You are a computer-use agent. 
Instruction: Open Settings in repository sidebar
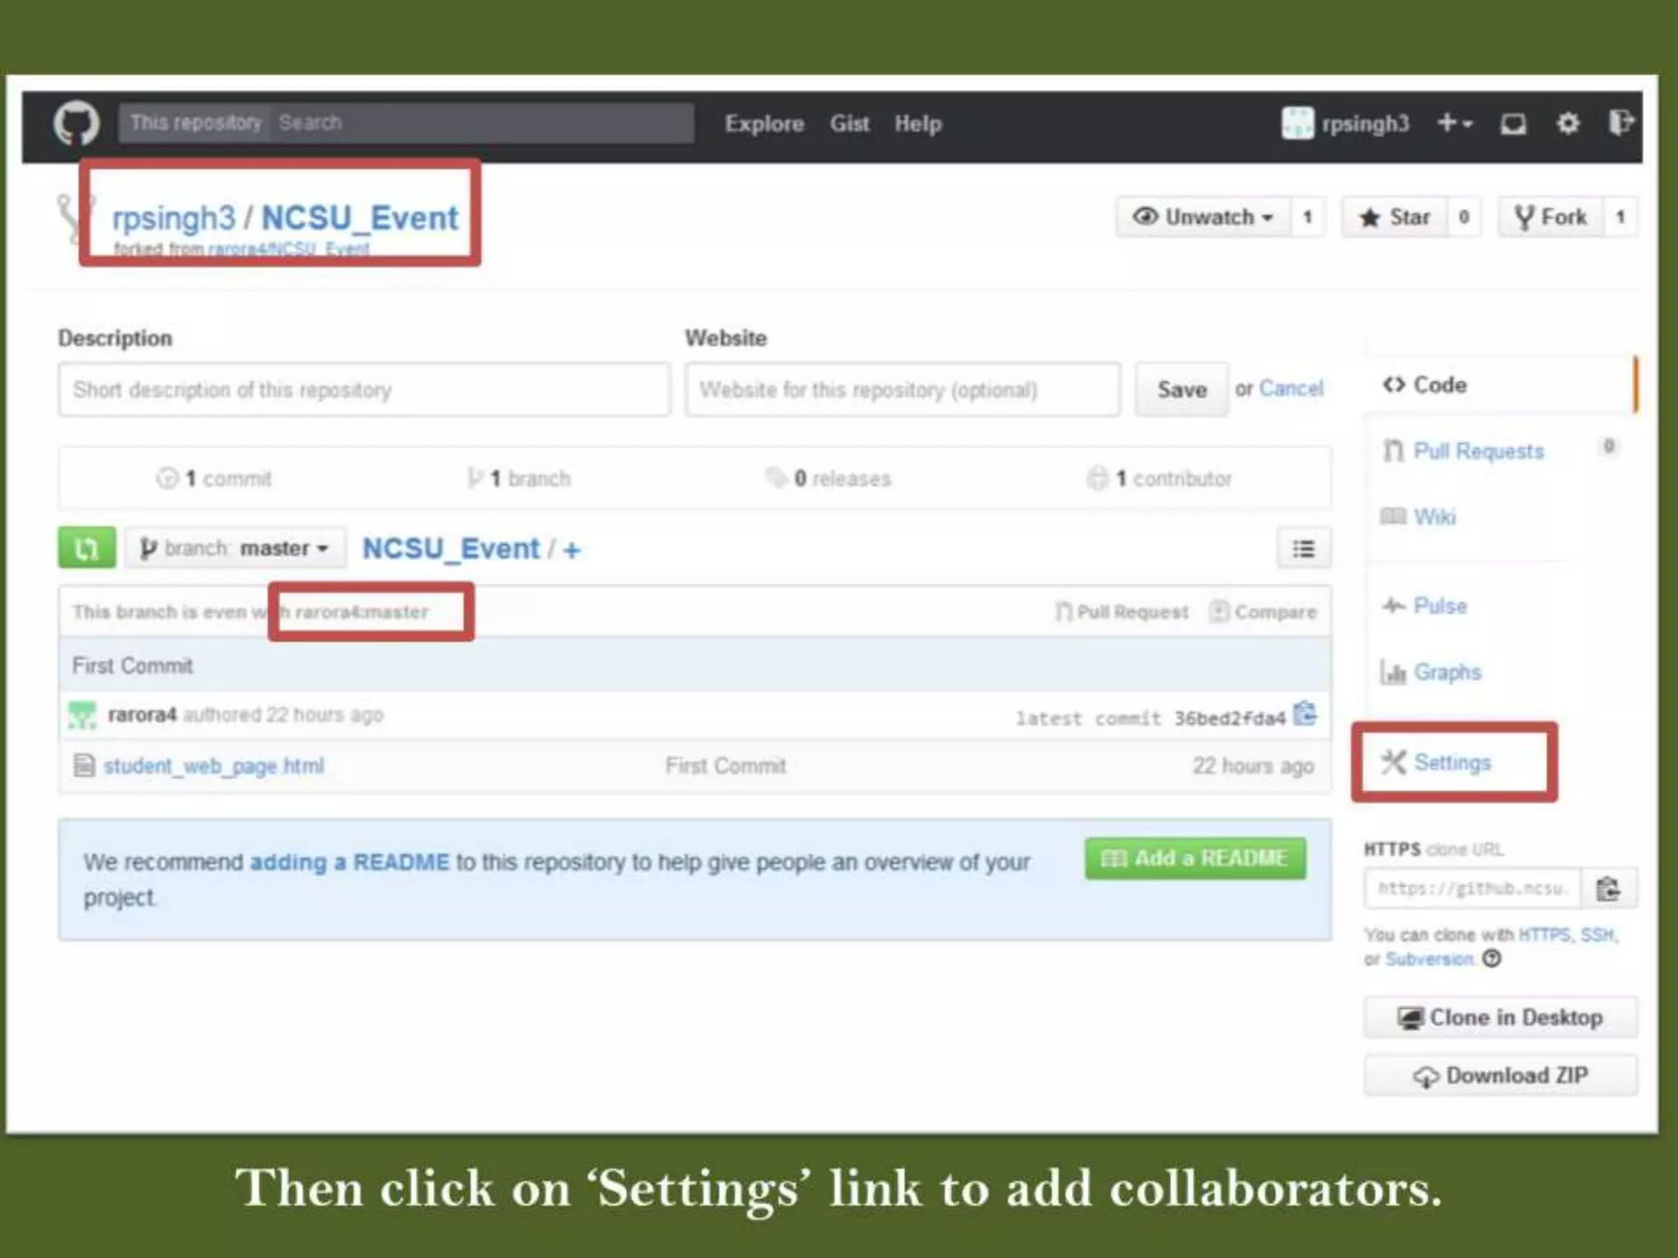[1451, 762]
